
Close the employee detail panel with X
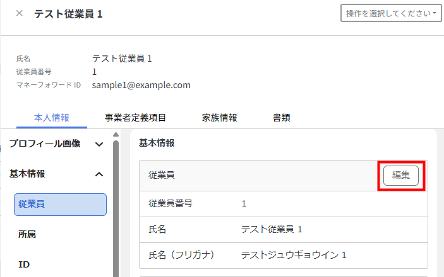click(x=20, y=13)
